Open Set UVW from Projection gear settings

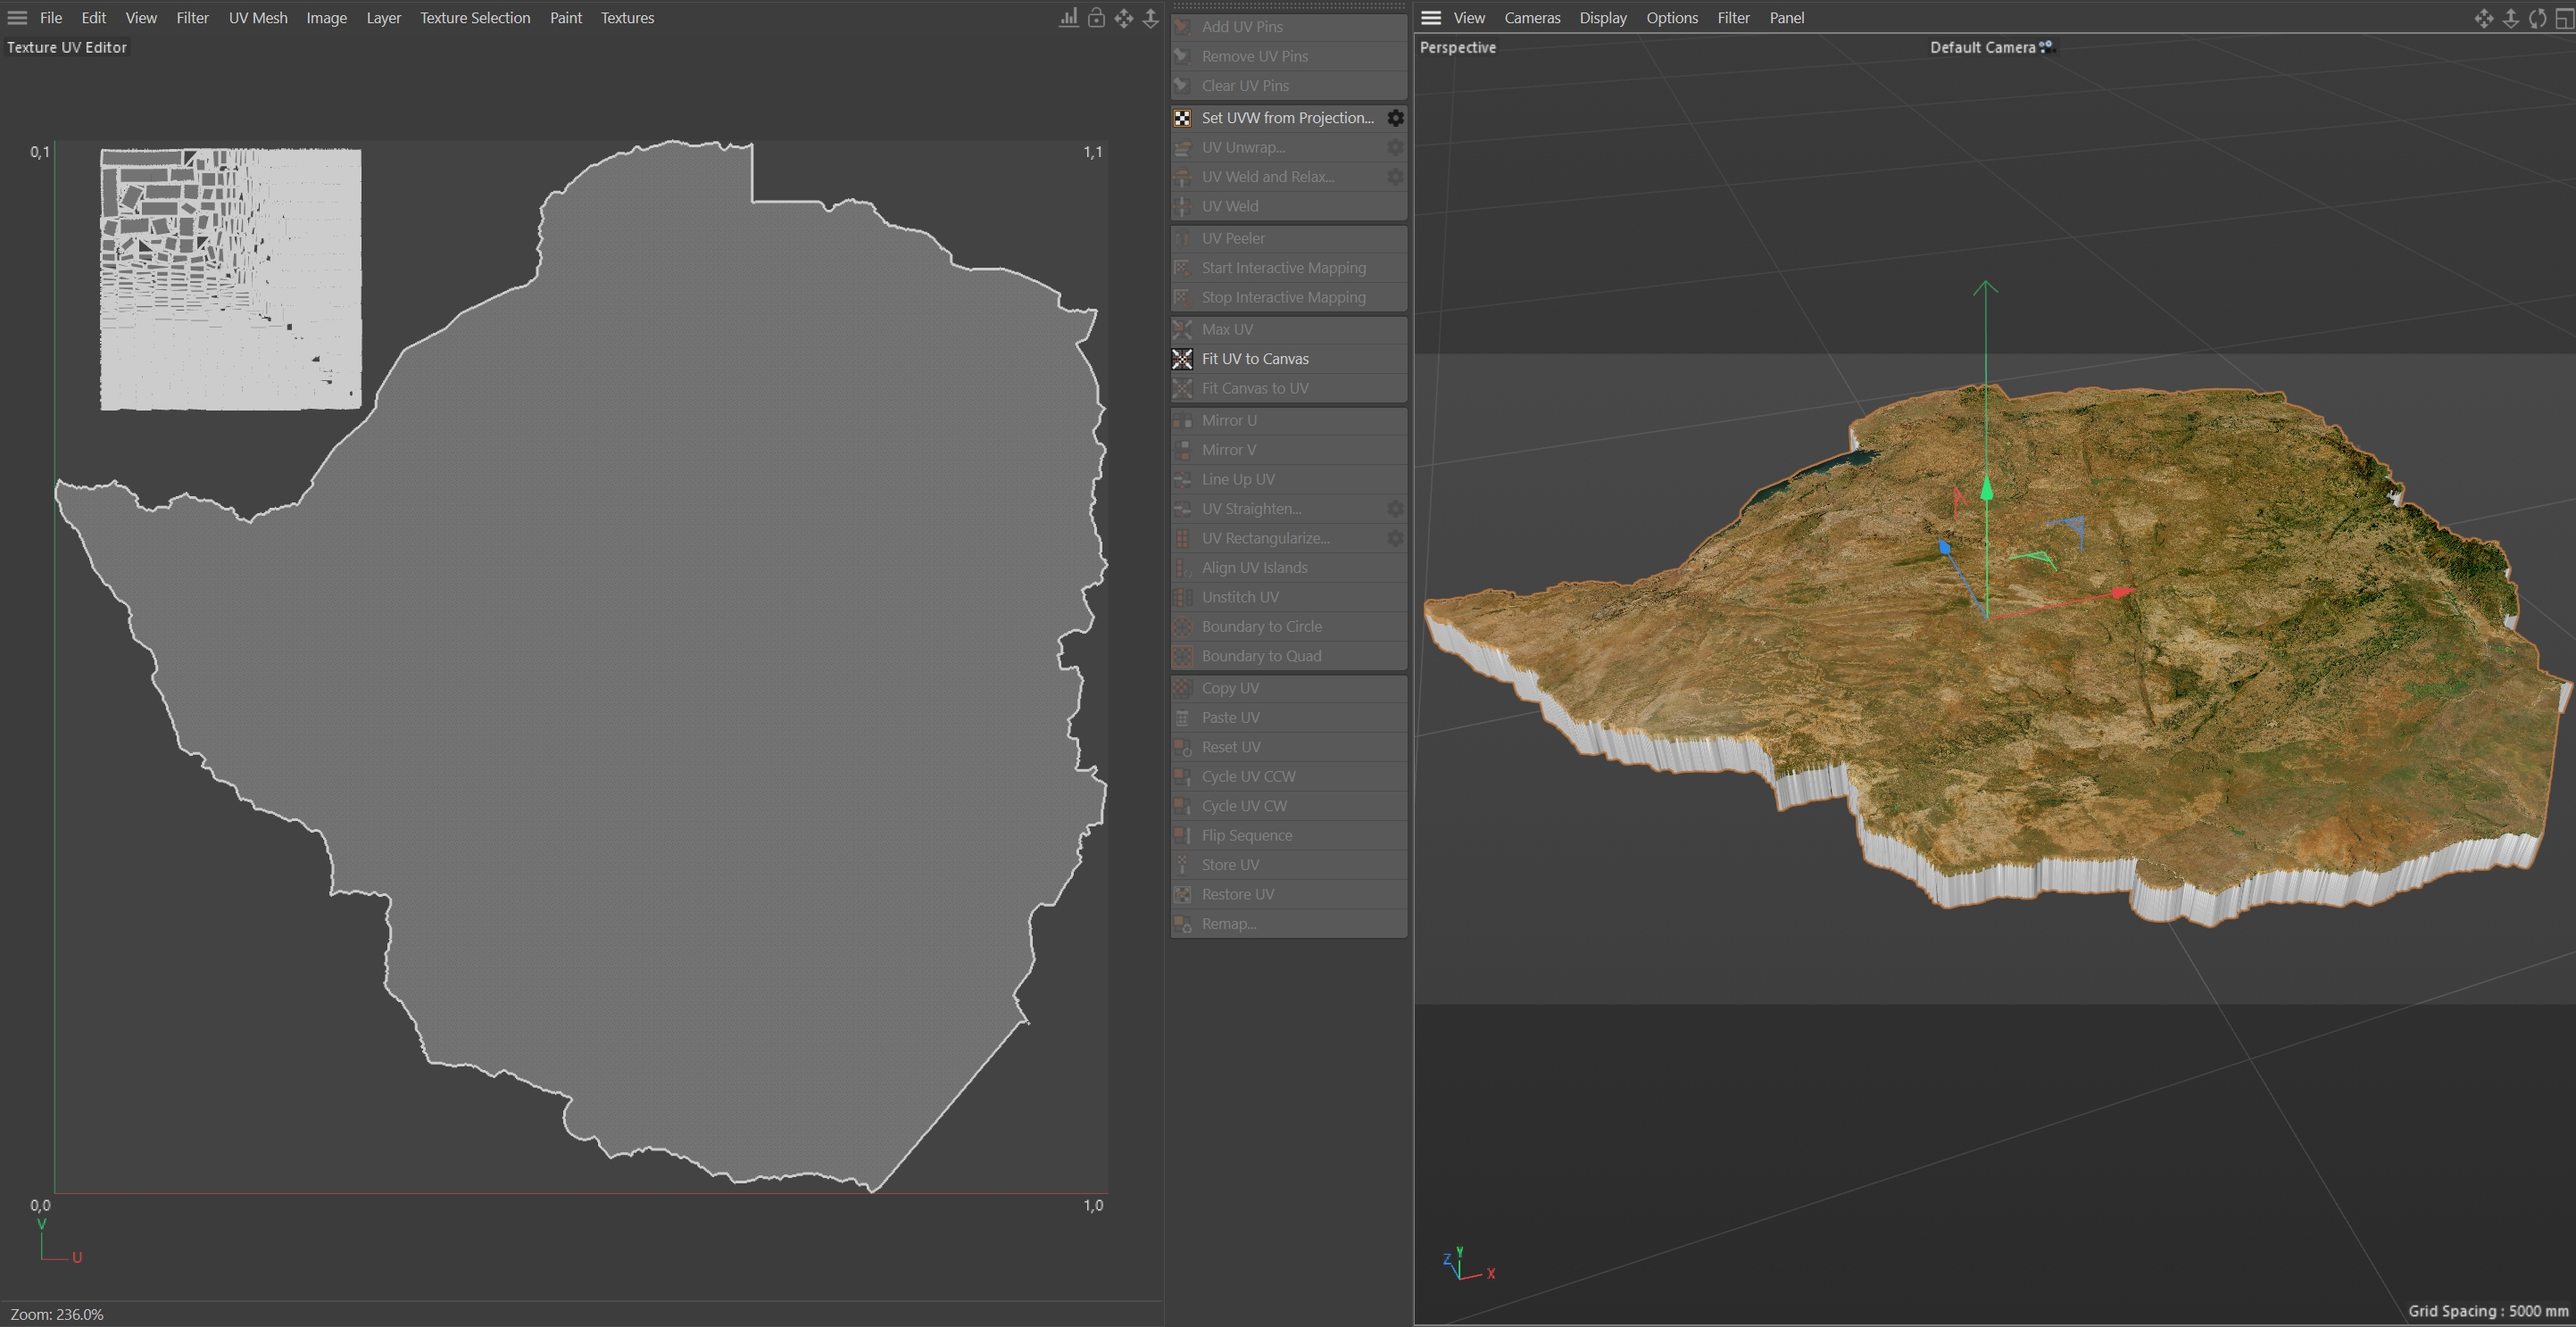click(x=1395, y=118)
